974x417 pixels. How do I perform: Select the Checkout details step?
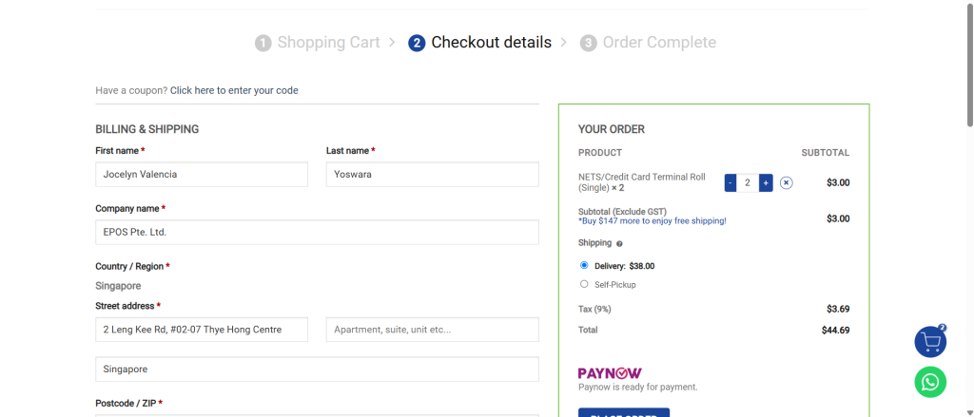tap(491, 43)
